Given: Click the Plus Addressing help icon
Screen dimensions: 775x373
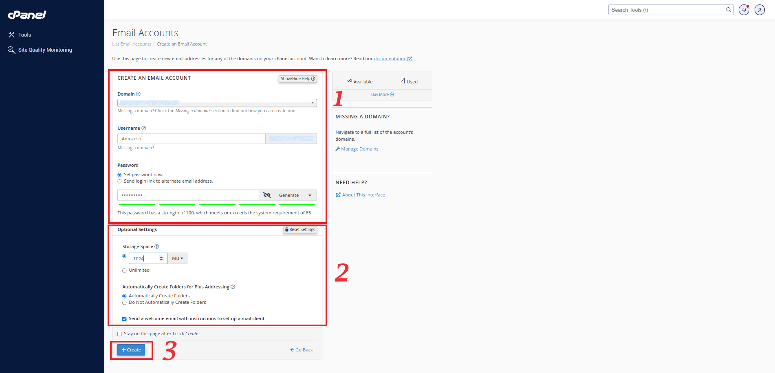Looking at the screenshot, I should 233,287.
